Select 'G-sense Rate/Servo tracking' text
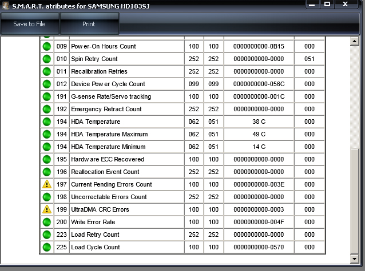 pyautogui.click(x=111, y=96)
